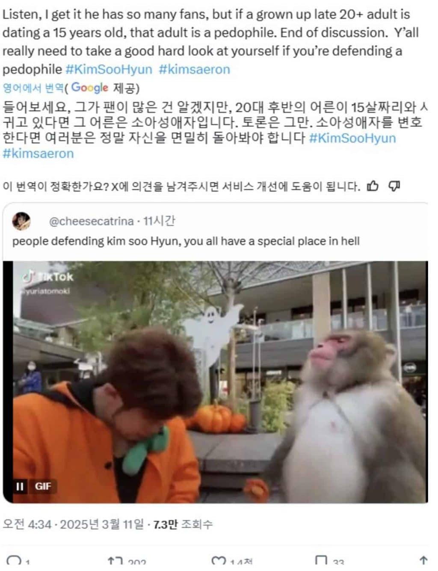Click the post timestamp 오전 4:34
The width and height of the screenshot is (438, 571).
coord(27,524)
